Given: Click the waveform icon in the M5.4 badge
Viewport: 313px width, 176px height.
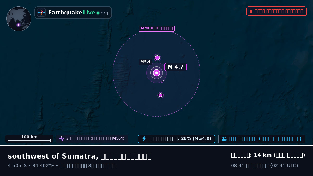Looking at the screenshot, I should (62, 139).
